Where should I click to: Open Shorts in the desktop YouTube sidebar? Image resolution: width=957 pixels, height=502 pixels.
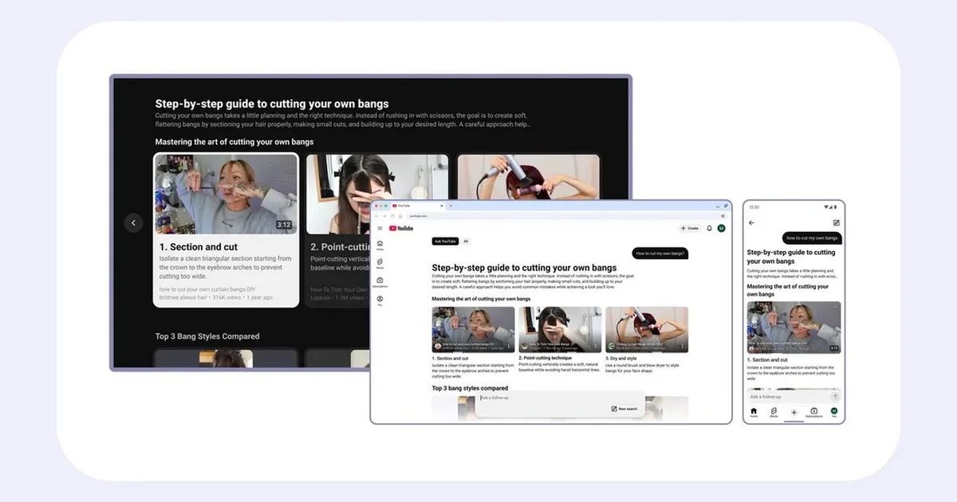(380, 263)
